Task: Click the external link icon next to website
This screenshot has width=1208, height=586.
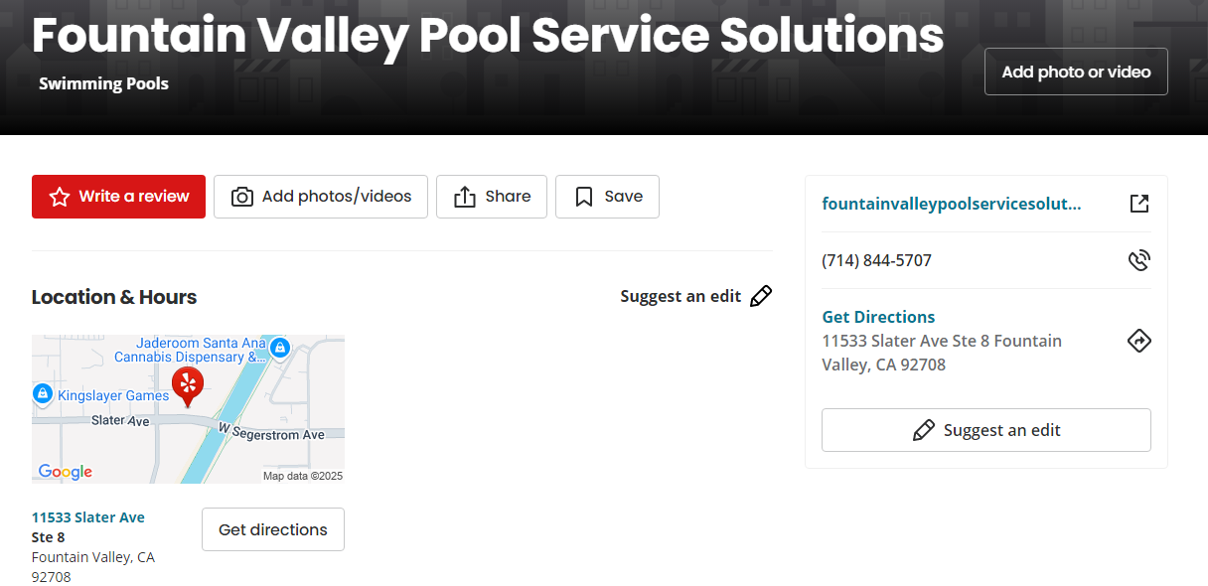Action: [x=1139, y=204]
